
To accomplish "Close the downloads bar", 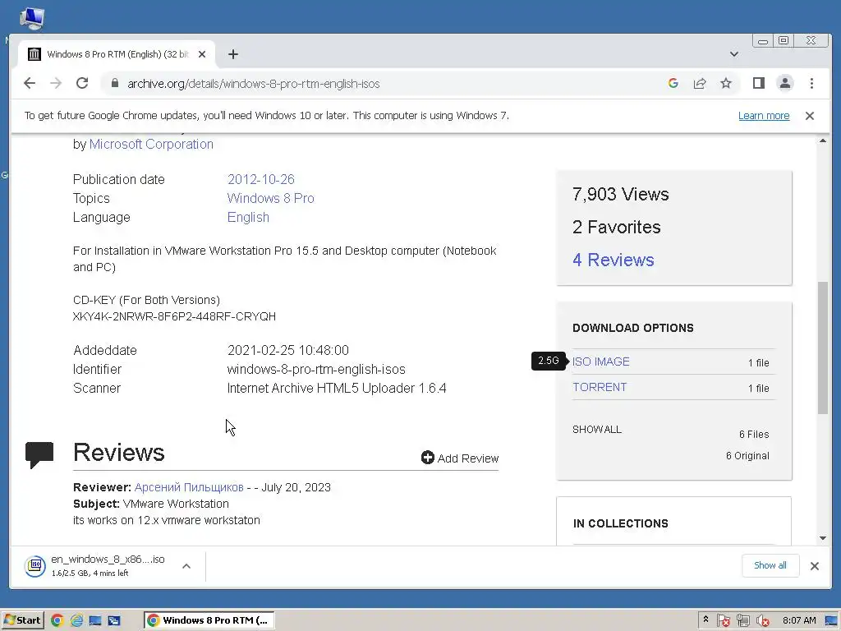I will pos(814,566).
